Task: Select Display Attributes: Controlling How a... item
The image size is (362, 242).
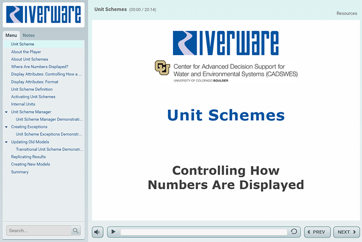Action: (x=46, y=74)
